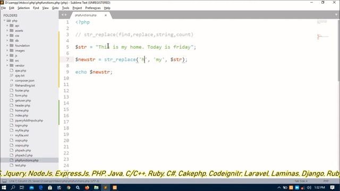This screenshot has height=191, width=340.
Task: Open myfile.php in the sidebar
Action: click(x=22, y=131)
